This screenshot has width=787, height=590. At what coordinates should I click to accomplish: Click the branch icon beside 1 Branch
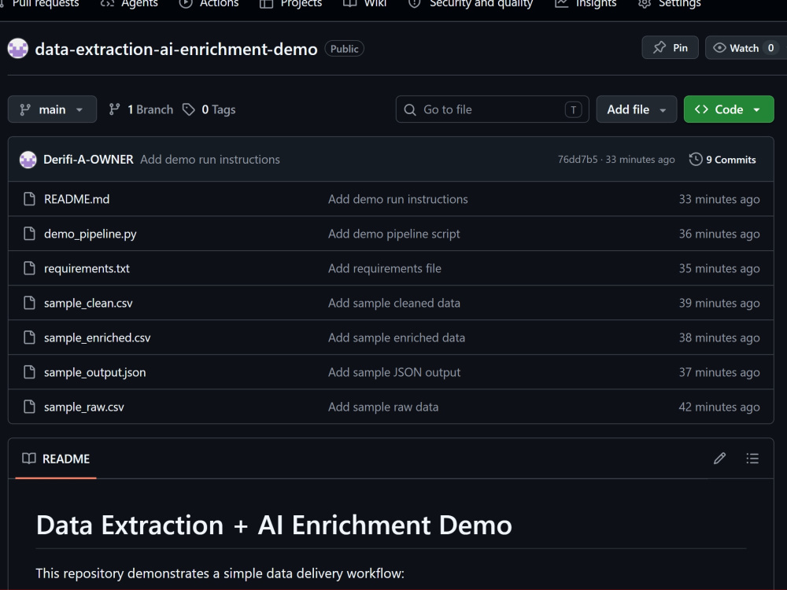coord(114,109)
